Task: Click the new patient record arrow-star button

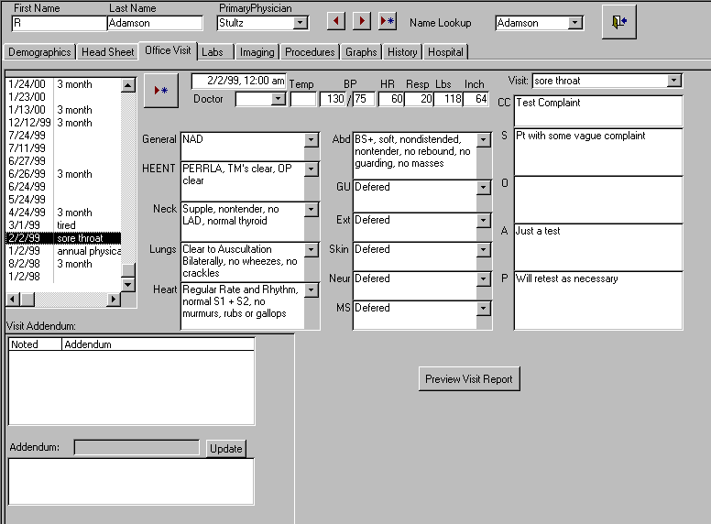Action: 388,21
